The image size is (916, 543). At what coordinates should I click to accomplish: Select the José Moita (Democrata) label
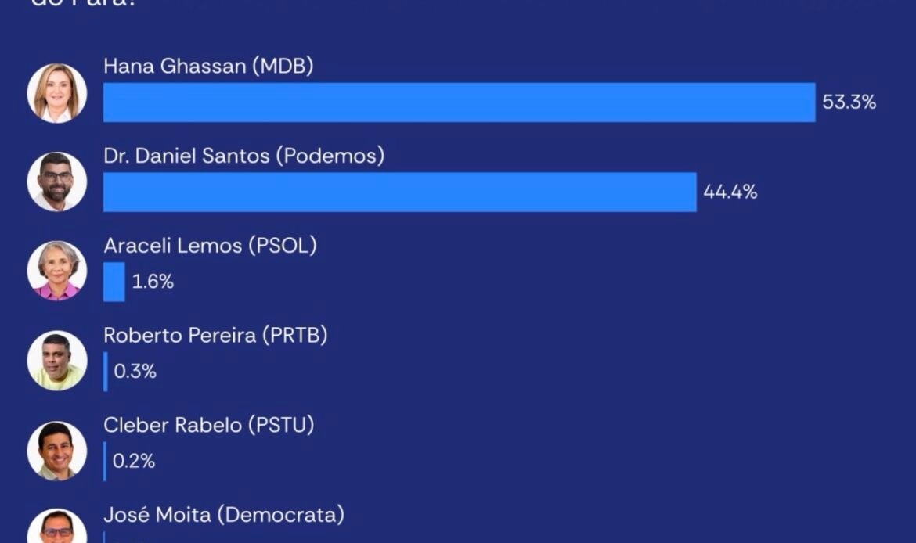click(x=225, y=515)
